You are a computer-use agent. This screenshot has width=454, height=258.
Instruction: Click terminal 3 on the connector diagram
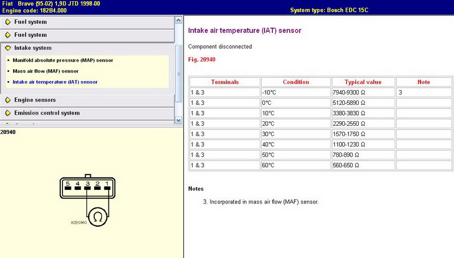(x=87, y=184)
